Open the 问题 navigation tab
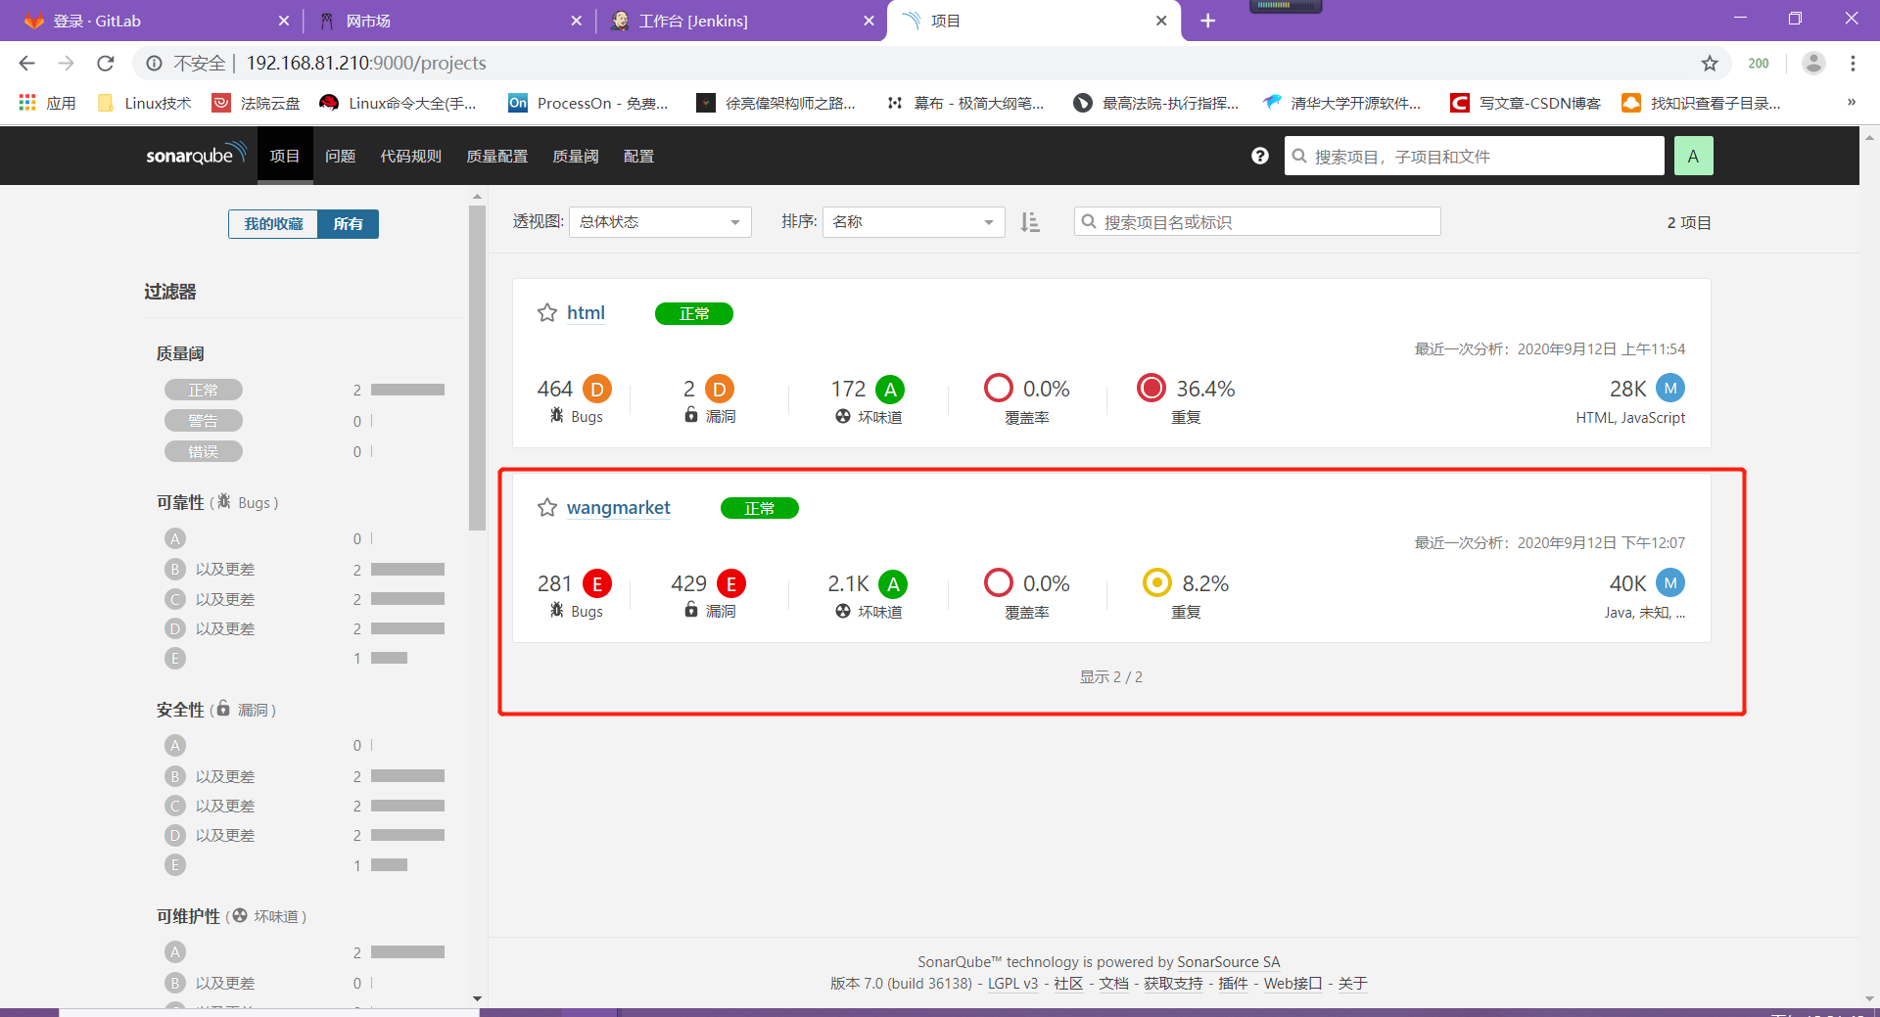 click(x=341, y=156)
